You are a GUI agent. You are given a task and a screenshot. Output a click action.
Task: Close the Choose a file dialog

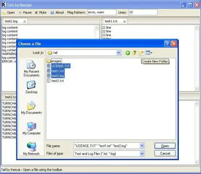pos(174,44)
